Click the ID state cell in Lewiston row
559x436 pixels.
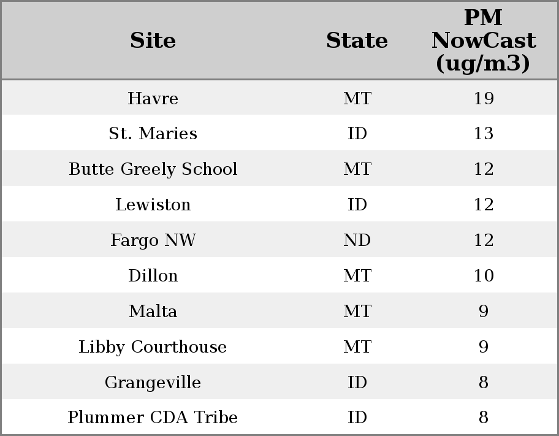tap(357, 205)
